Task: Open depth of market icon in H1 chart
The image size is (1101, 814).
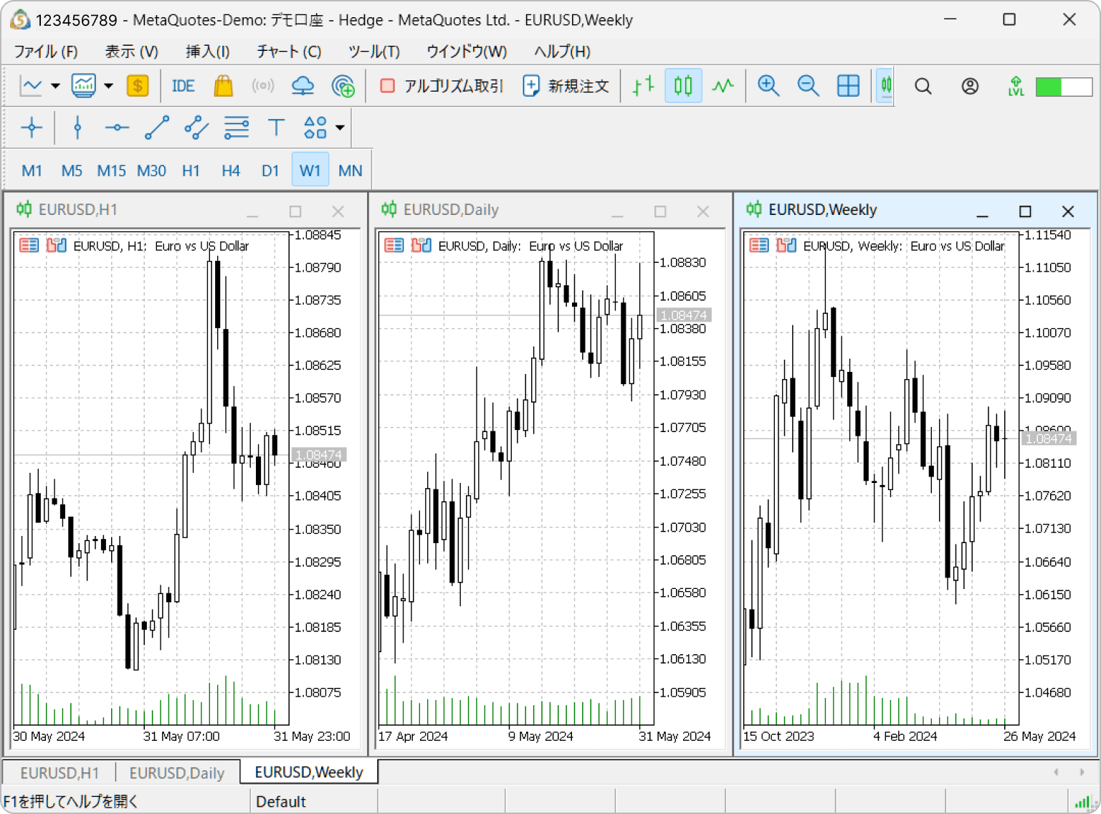Action: (29, 246)
